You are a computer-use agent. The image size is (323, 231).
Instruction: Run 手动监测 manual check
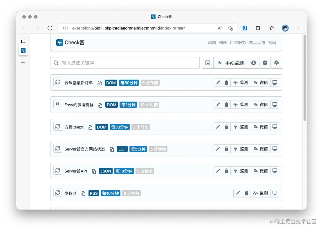point(231,63)
